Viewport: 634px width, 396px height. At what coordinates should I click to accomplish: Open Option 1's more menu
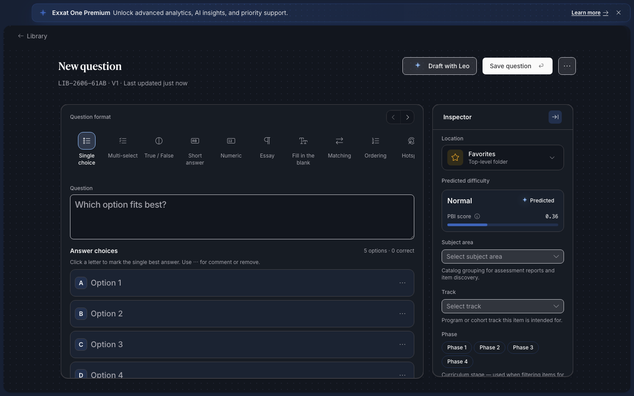(402, 283)
